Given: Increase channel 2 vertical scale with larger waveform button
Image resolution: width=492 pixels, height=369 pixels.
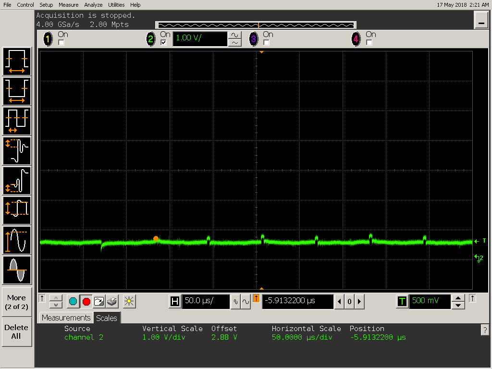Looking at the screenshot, I should [x=234, y=35].
